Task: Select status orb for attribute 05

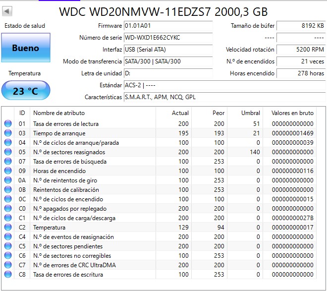Action: pos(8,152)
